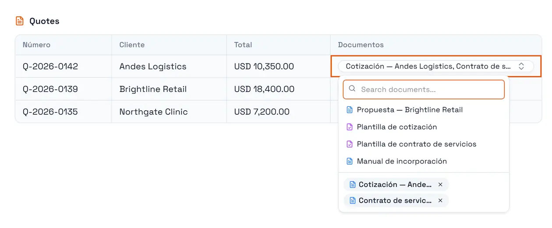
Task: Select Plantilla de cotización option
Action: click(424, 127)
